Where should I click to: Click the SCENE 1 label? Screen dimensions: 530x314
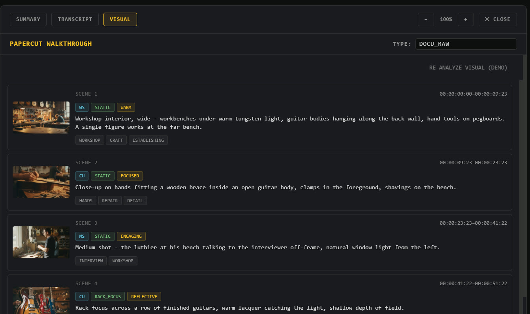pyautogui.click(x=86, y=94)
